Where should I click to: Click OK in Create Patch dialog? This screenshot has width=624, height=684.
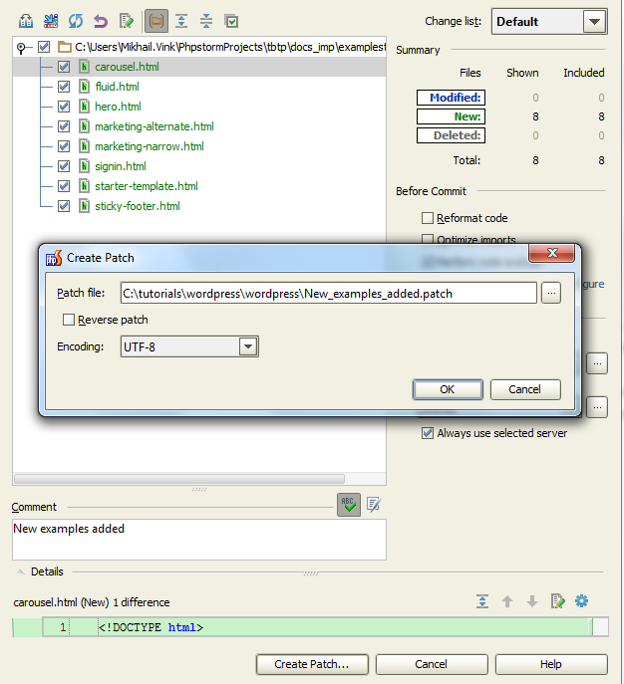(x=448, y=389)
